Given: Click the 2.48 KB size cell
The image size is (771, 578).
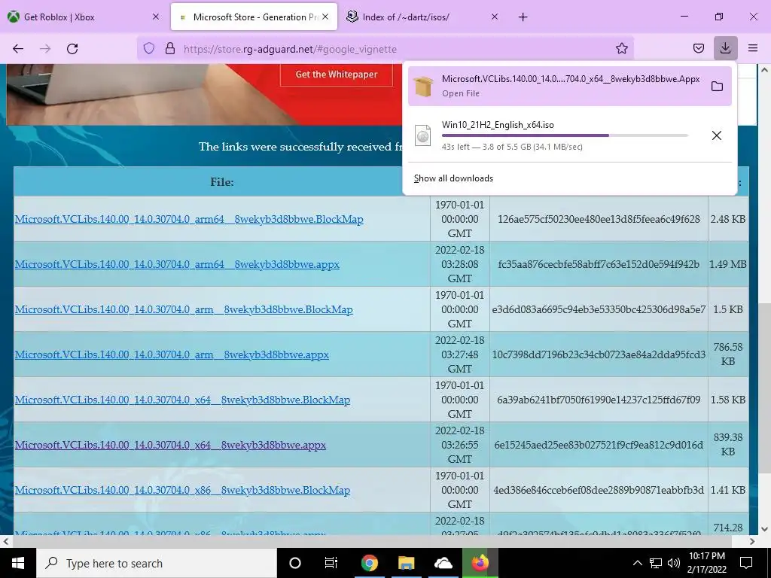Looking at the screenshot, I should pos(728,219).
